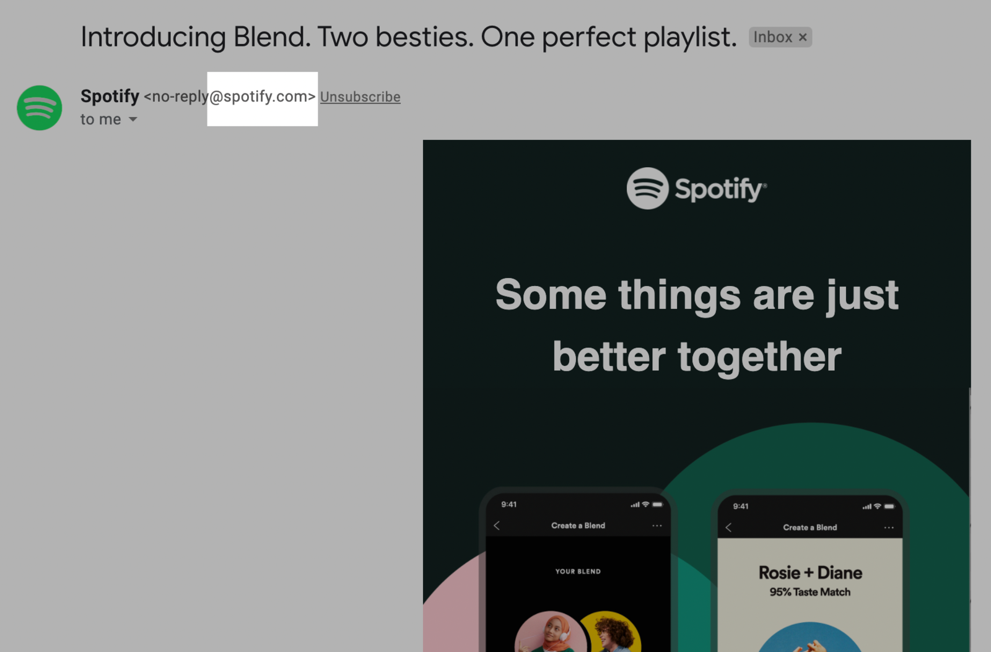The height and width of the screenshot is (652, 991).
Task: Click the woman with headphones profile picture
Action: coord(551,632)
